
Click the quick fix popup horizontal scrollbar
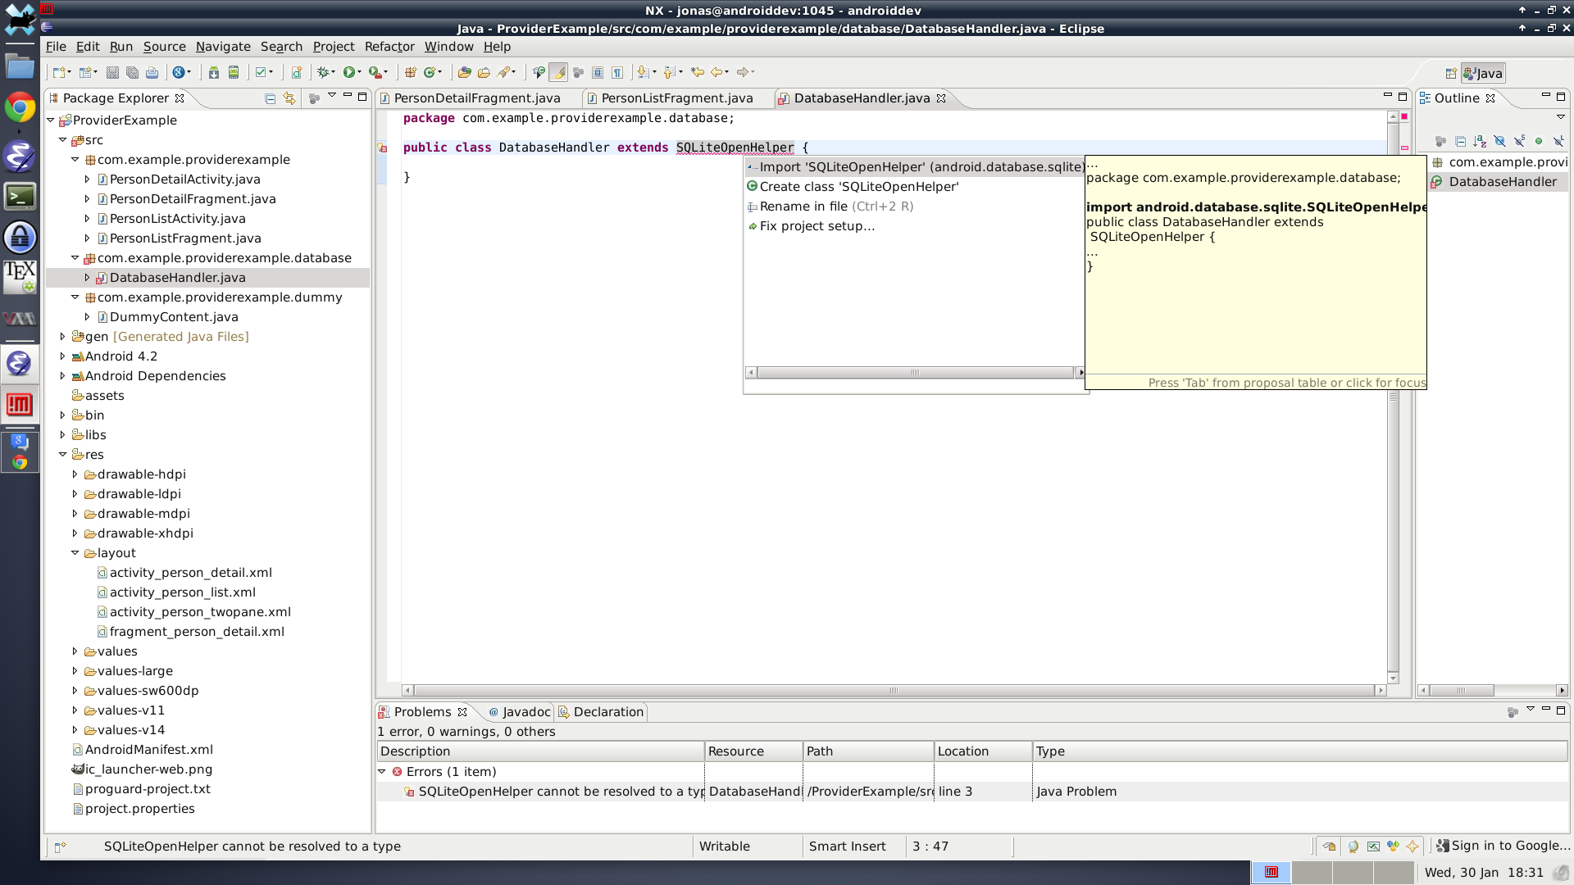click(x=914, y=373)
